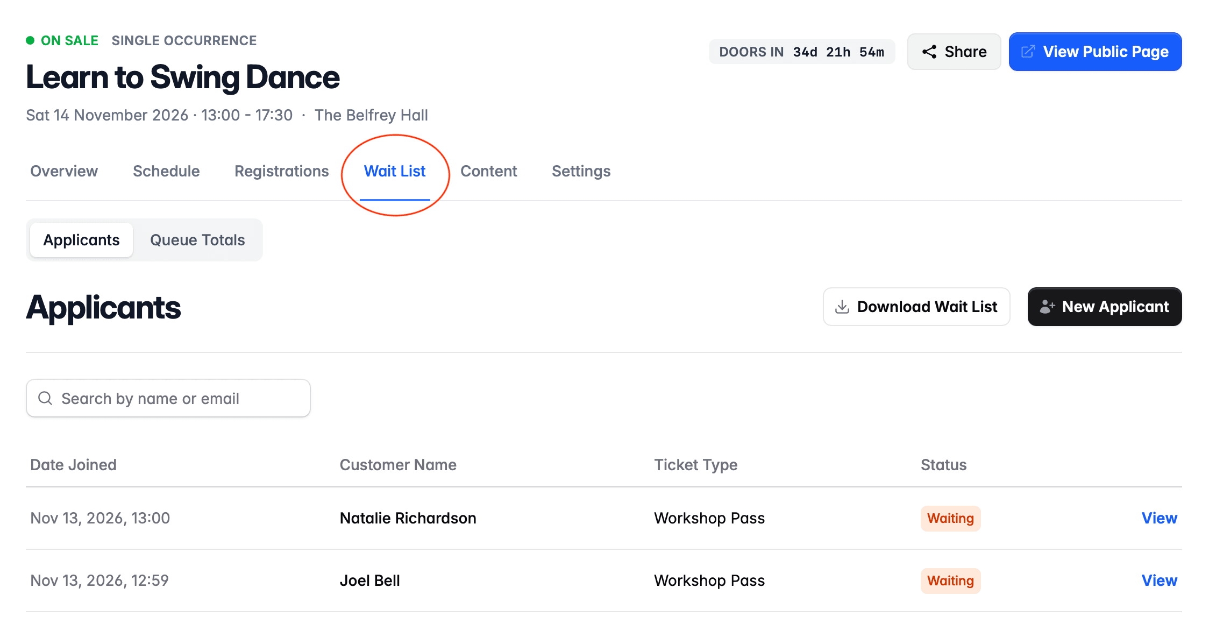The image size is (1209, 623).
Task: Open View Public Page
Action: coord(1096,52)
